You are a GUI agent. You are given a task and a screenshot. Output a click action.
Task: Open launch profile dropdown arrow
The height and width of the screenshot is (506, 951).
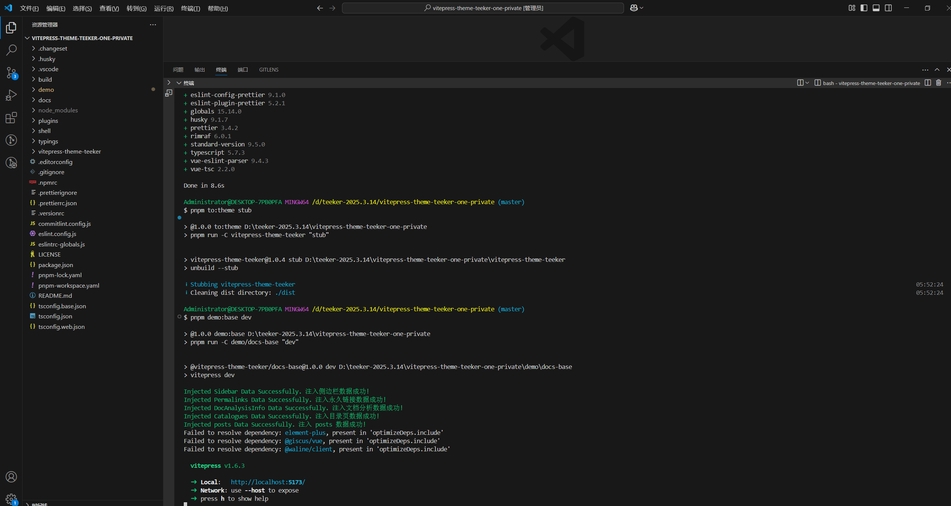point(807,83)
